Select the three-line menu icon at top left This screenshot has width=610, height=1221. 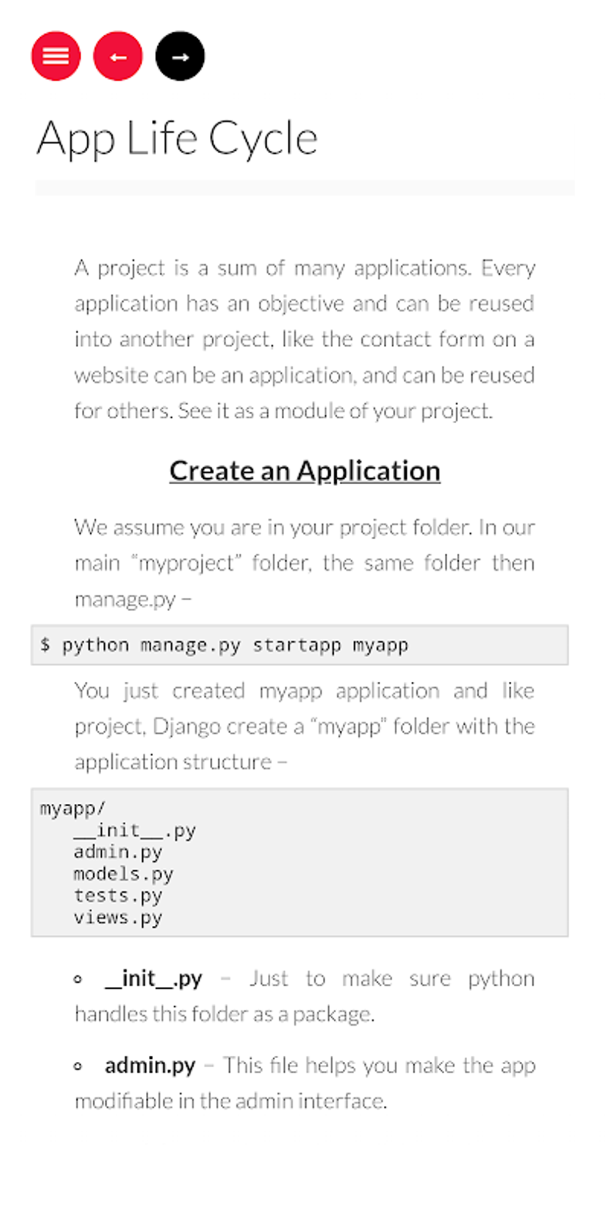coord(56,56)
